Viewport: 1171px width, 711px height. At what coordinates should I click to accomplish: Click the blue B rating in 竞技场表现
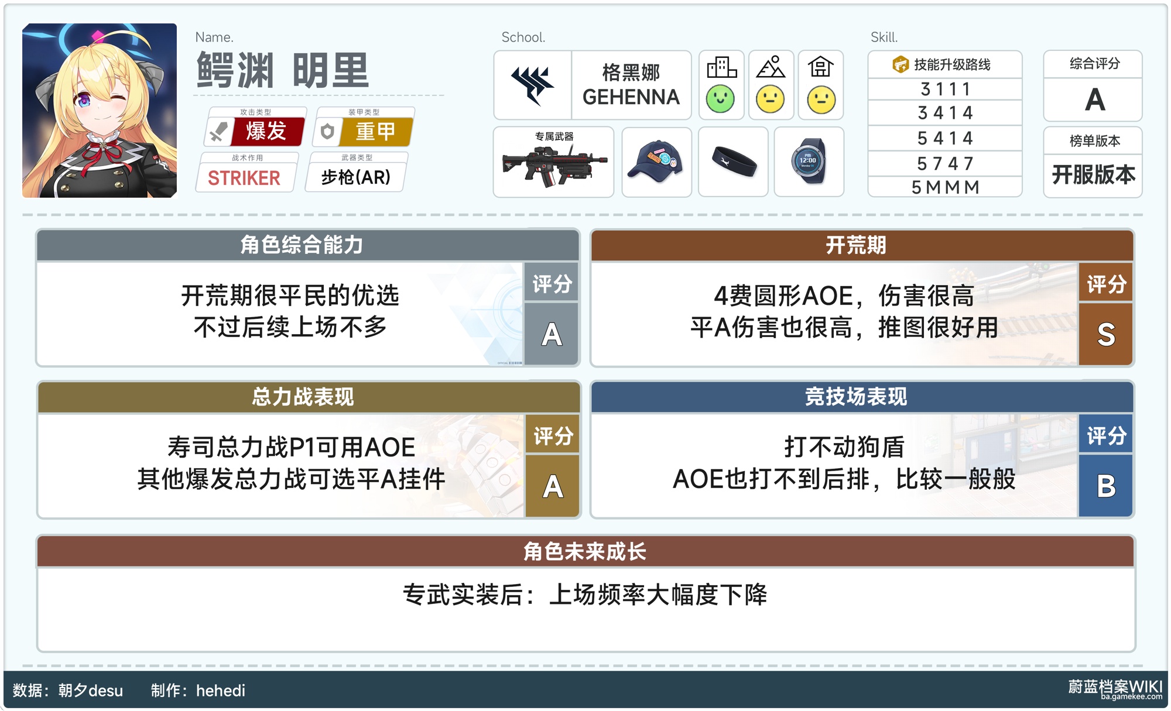tap(1105, 486)
